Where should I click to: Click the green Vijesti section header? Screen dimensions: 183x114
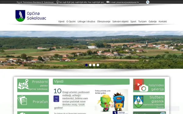[x=91, y=81]
